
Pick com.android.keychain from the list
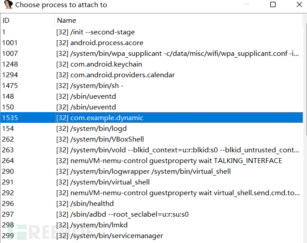(151, 64)
